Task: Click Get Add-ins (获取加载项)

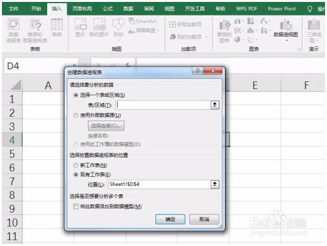Action: [185, 25]
